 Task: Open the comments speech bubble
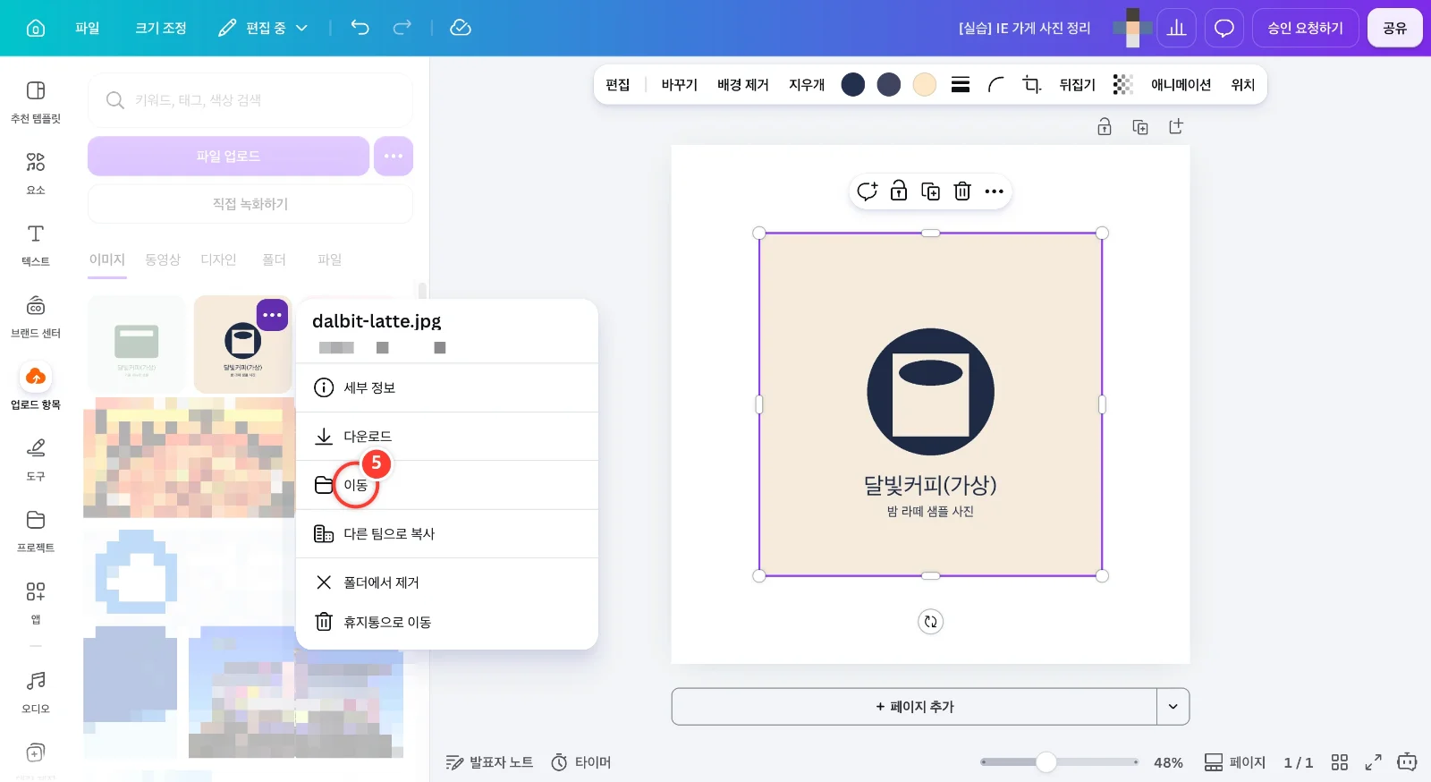(1224, 28)
